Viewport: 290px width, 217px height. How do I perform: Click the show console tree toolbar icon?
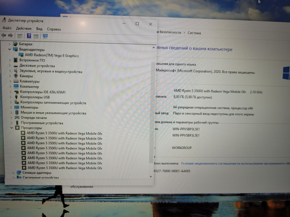[19, 36]
